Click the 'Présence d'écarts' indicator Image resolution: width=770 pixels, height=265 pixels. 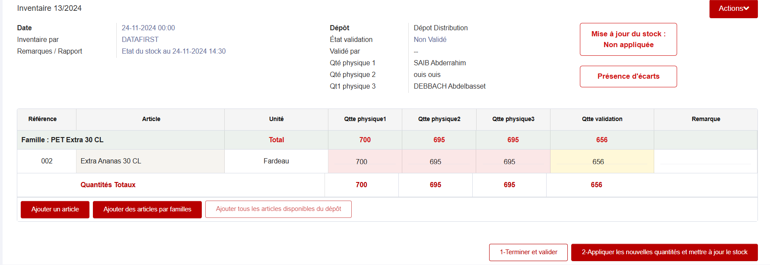[628, 77]
